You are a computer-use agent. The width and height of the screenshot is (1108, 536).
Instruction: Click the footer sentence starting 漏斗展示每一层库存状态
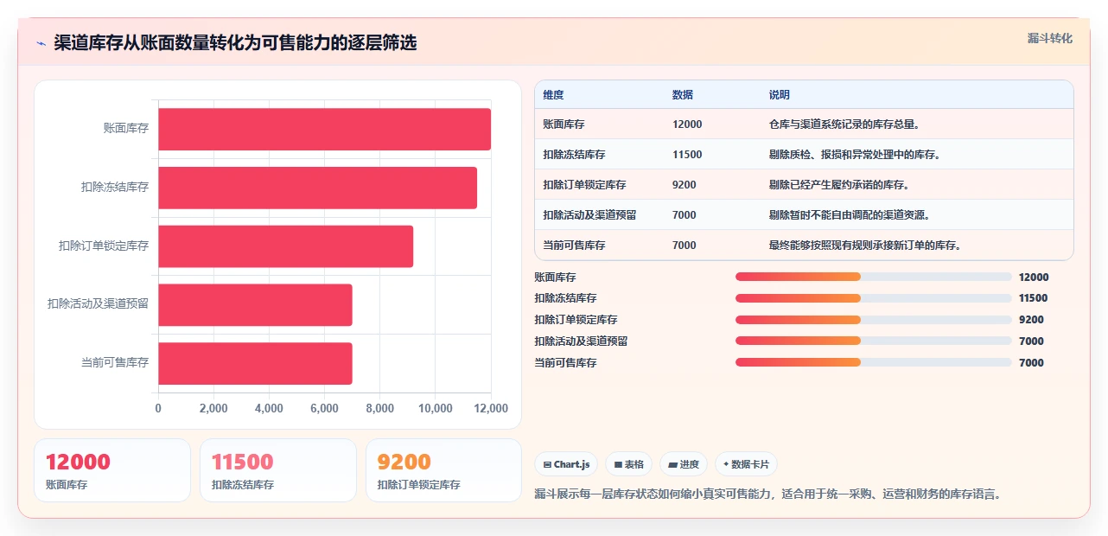tap(768, 495)
